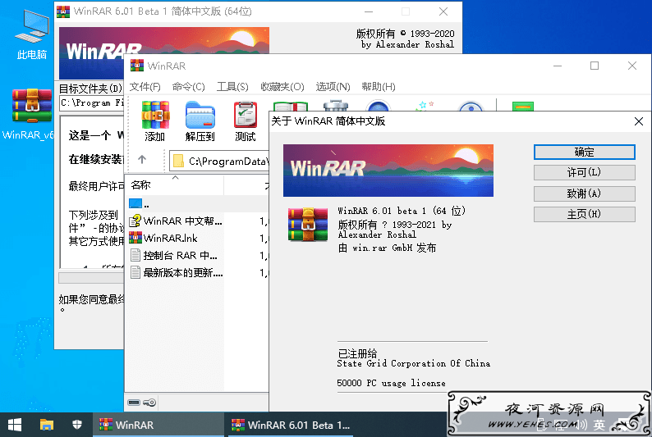The width and height of the screenshot is (652, 437).
Task: Click the 测试 (Test) toolbar icon
Action: point(246,121)
